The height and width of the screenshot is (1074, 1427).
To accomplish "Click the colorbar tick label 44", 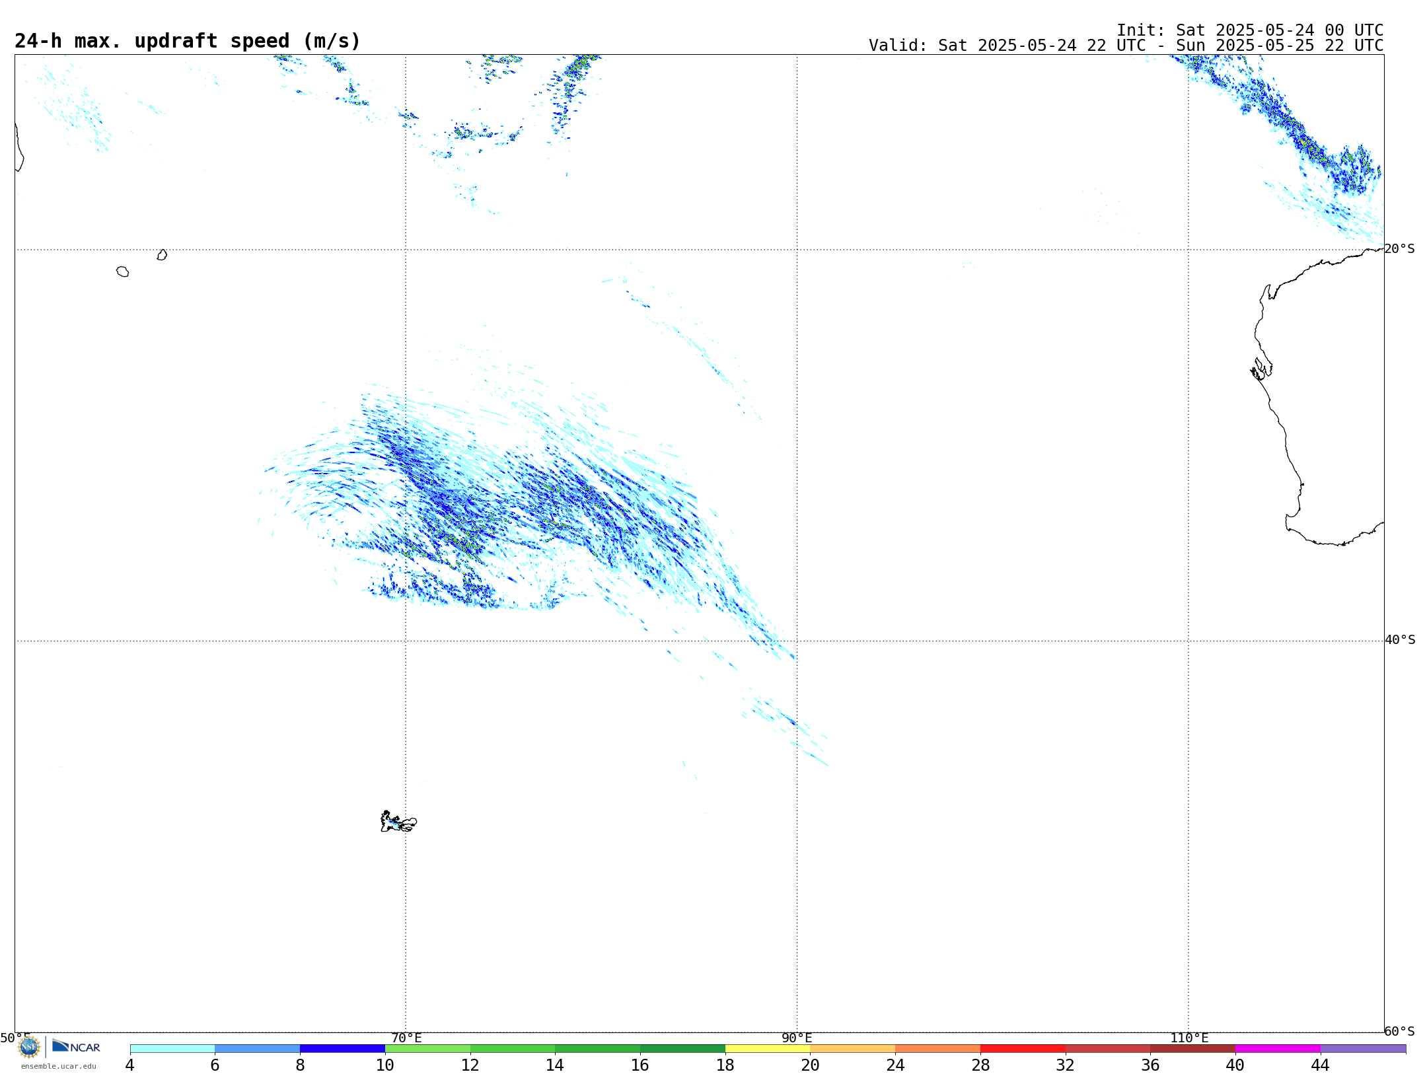I will coord(1321,1065).
